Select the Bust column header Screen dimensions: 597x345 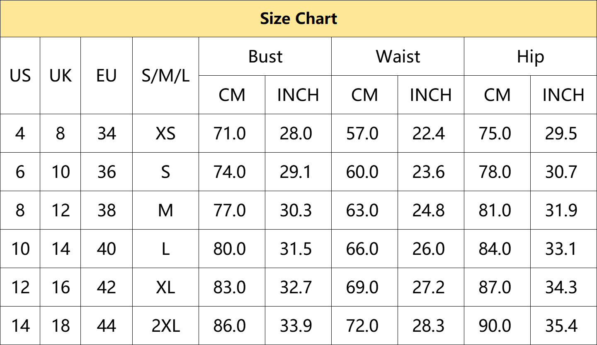[x=265, y=57]
